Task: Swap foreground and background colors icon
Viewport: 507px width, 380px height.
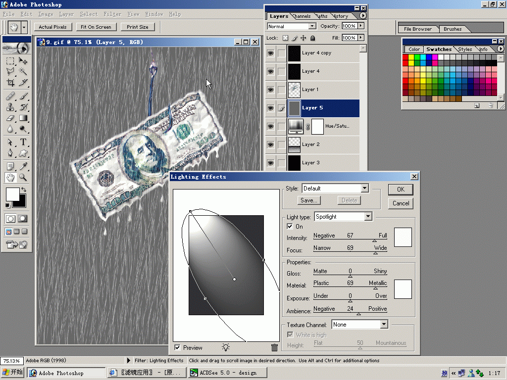Action: click(x=23, y=190)
